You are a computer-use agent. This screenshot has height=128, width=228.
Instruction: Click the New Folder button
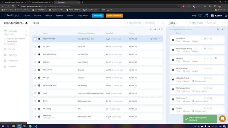pyautogui.click(x=9, y=35)
